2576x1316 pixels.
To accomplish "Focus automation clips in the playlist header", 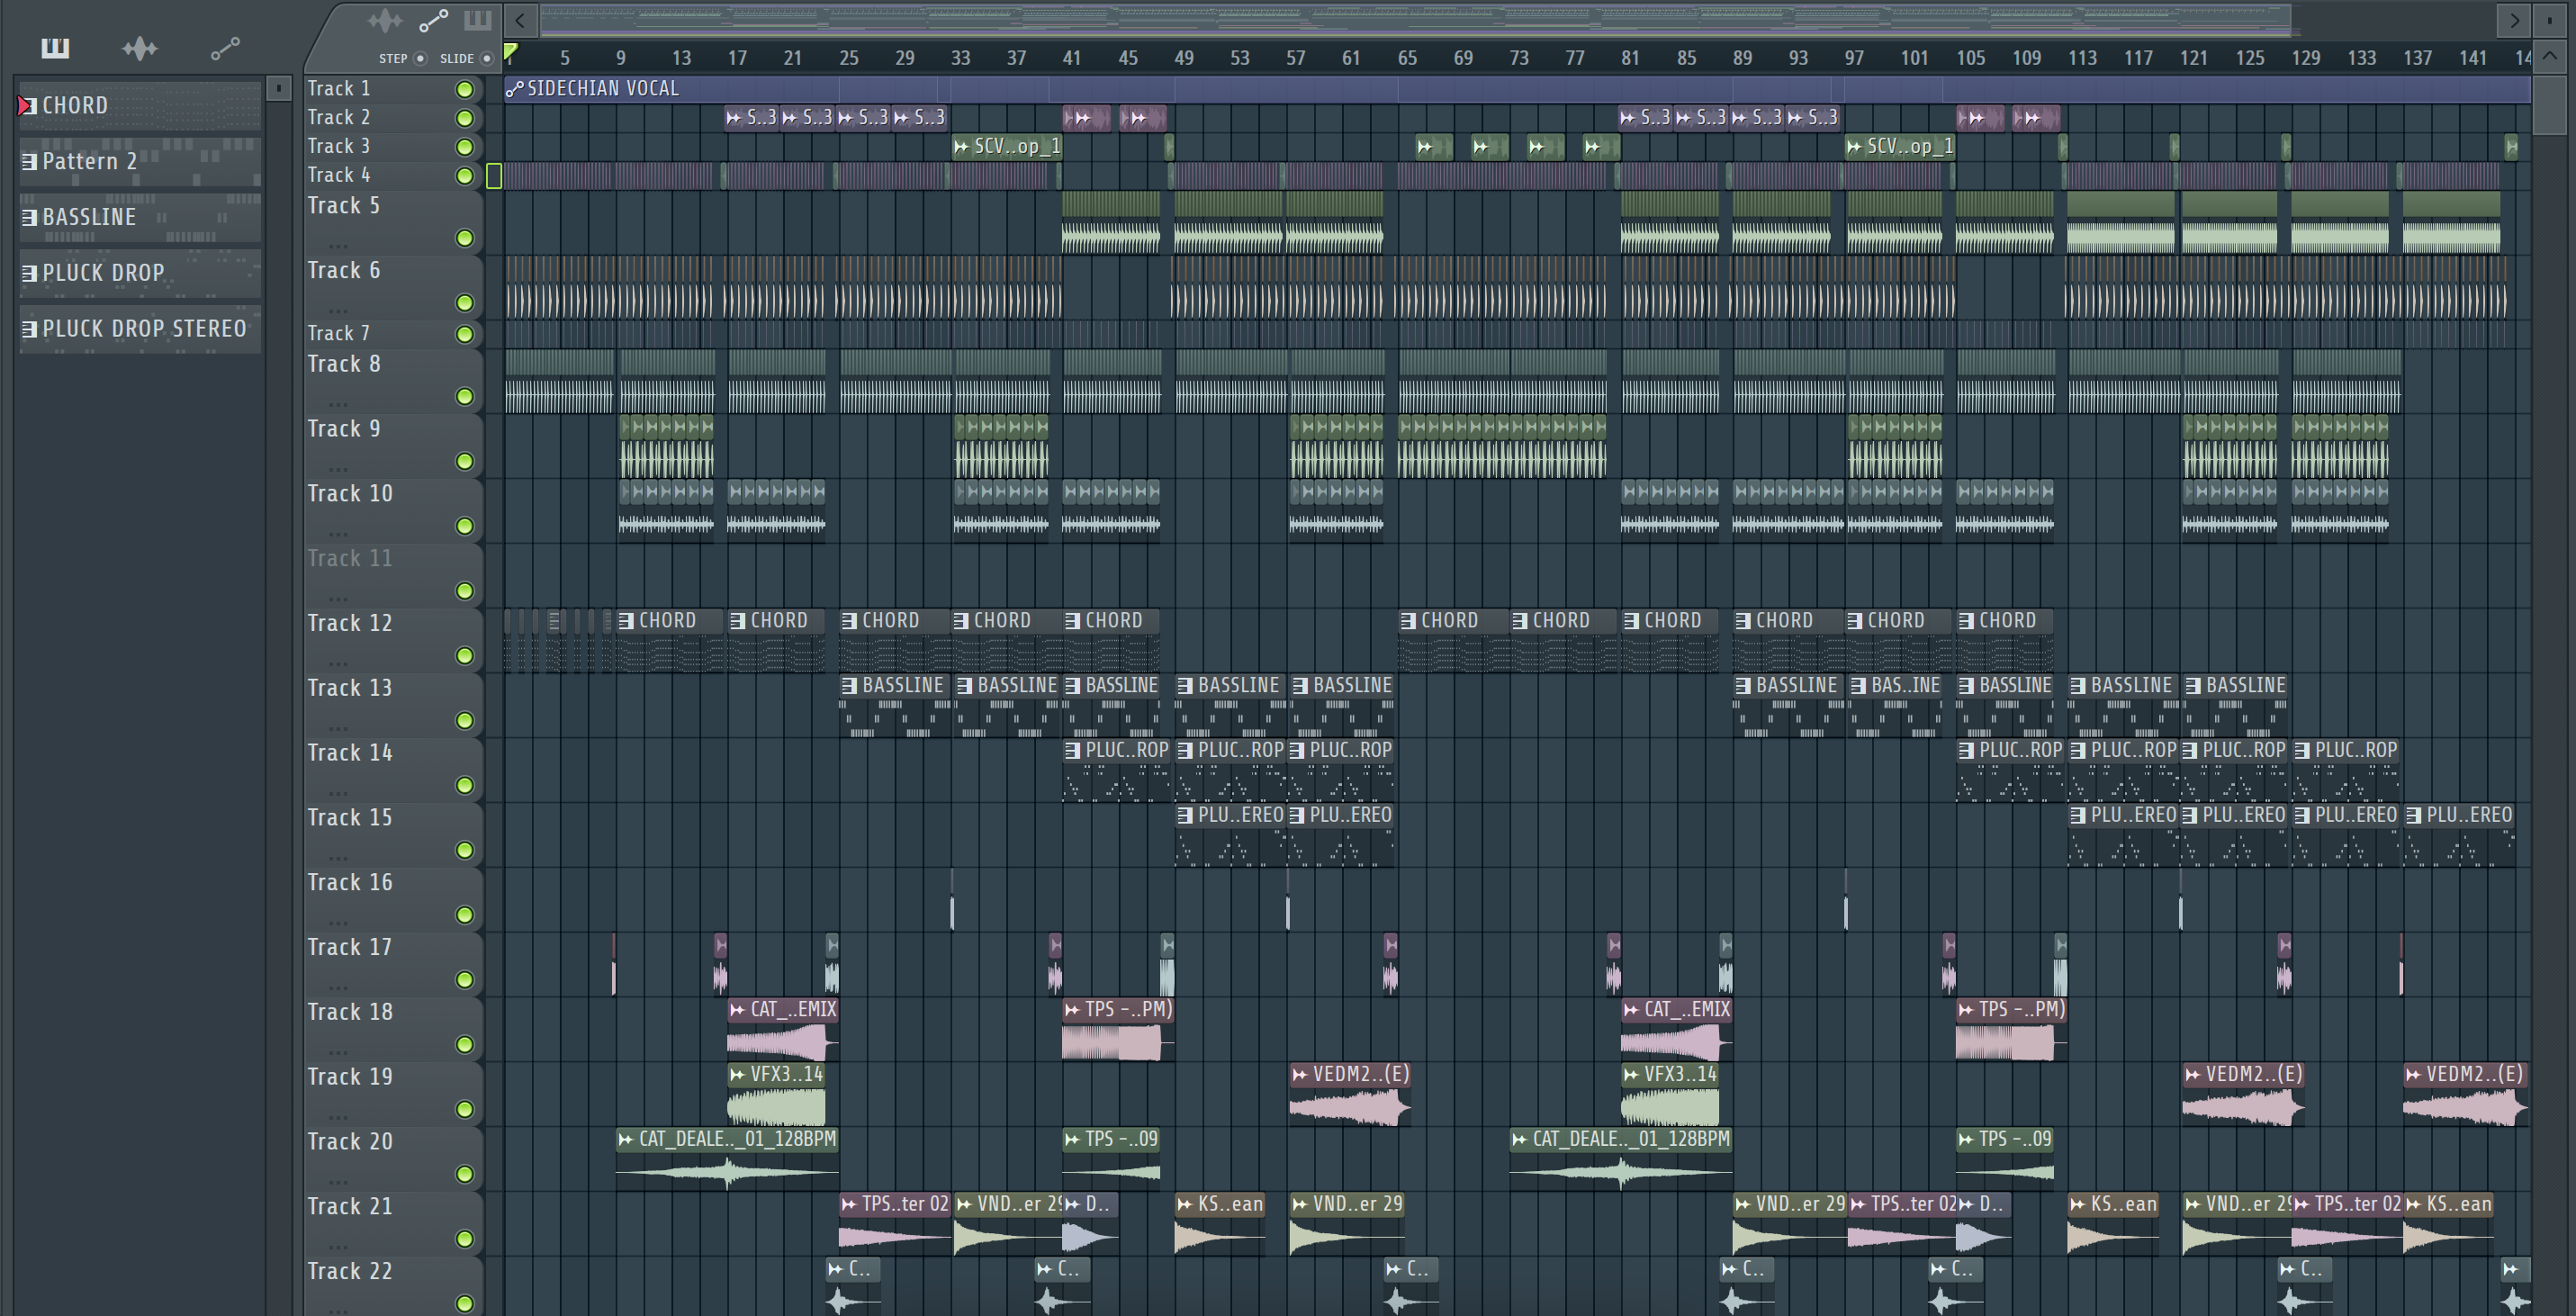I will click(433, 20).
